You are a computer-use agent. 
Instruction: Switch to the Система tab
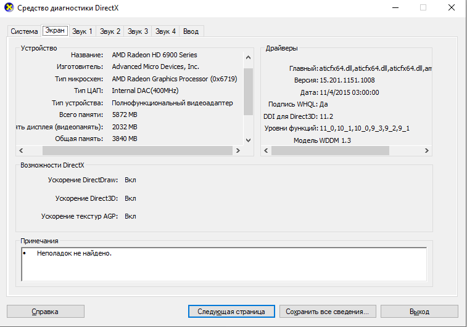[24, 31]
